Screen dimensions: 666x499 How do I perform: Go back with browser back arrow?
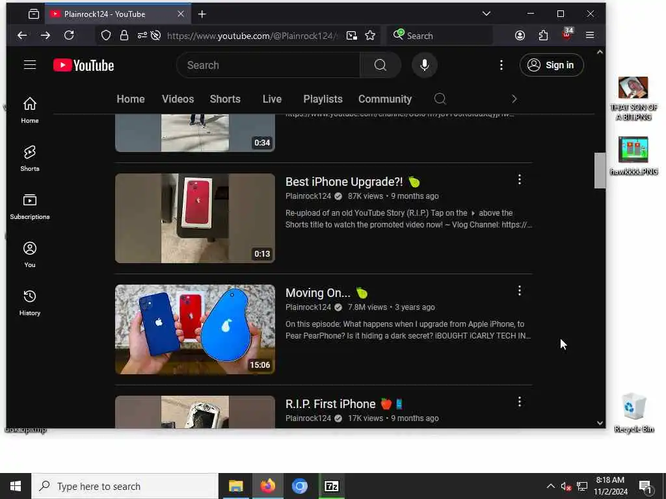click(22, 35)
